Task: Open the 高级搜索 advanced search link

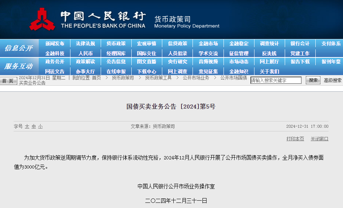Action: 333,80
